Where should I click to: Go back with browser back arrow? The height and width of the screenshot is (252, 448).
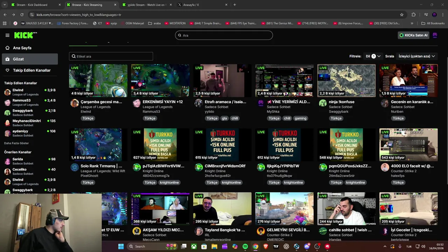5,15
